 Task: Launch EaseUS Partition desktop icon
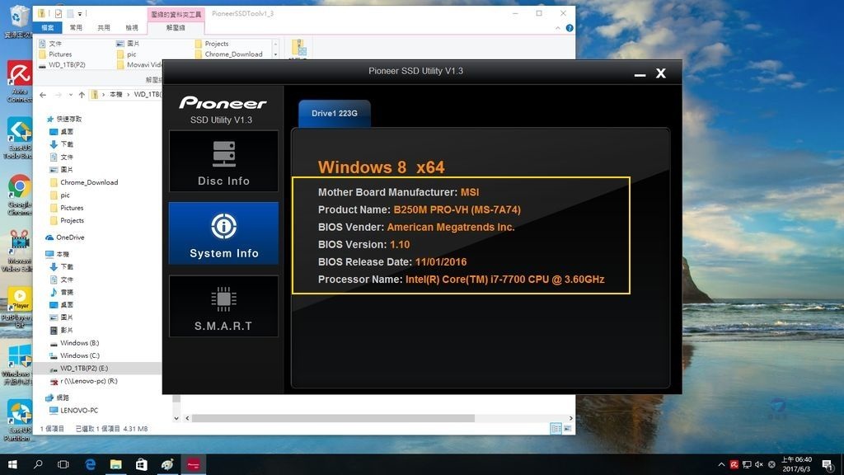[x=19, y=420]
